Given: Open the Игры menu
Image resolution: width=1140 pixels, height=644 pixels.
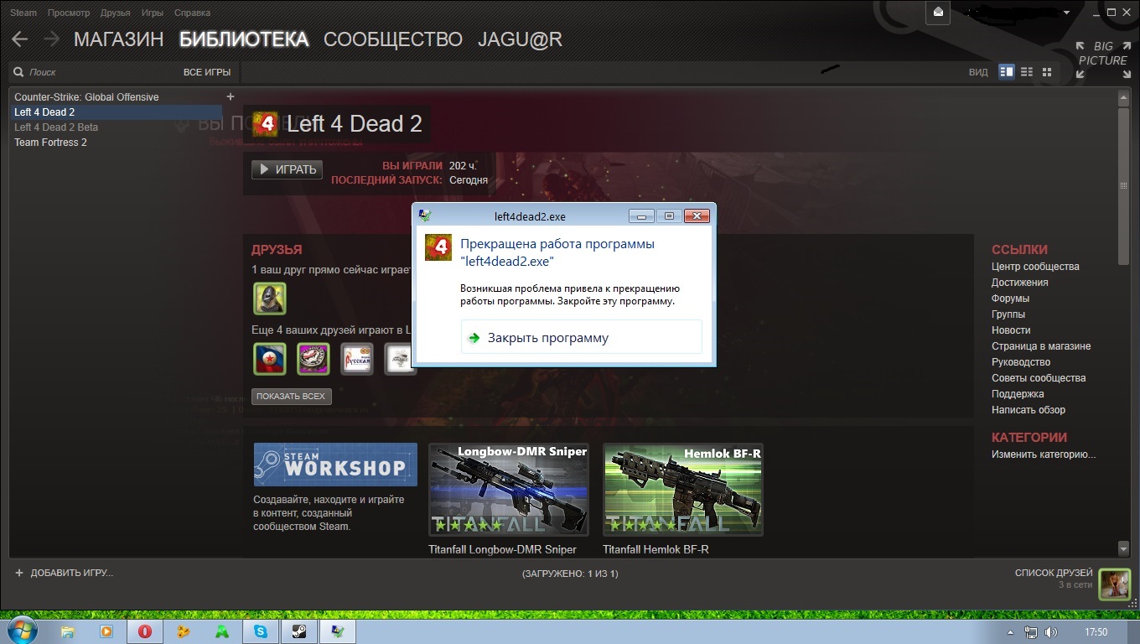Looking at the screenshot, I should [152, 13].
